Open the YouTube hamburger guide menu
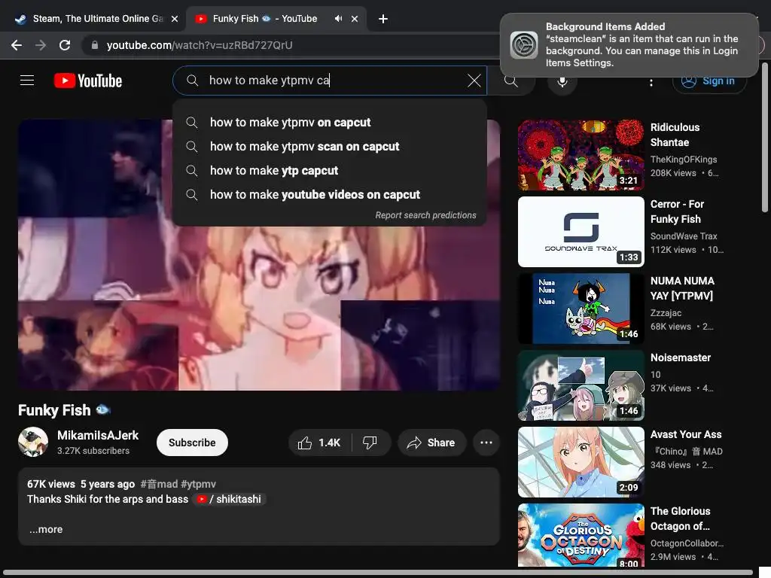Screen dimensions: 771x578 [x=27, y=80]
